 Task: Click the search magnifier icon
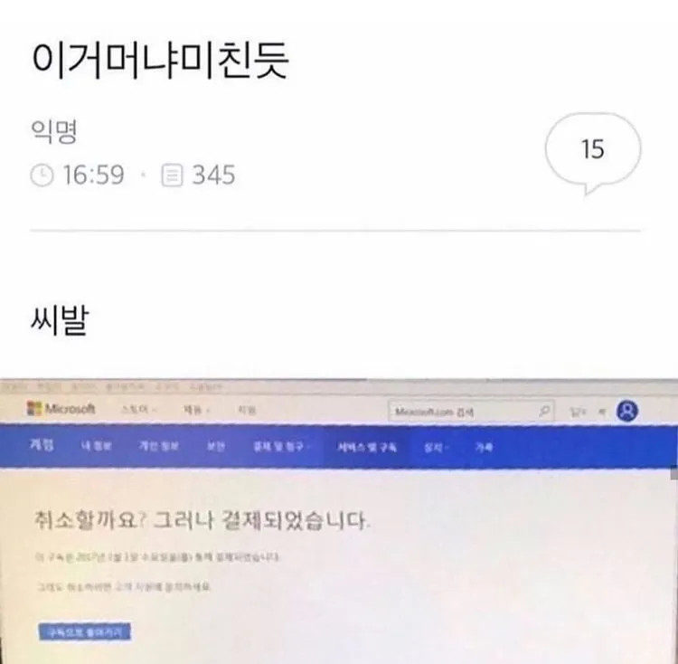pyautogui.click(x=544, y=410)
